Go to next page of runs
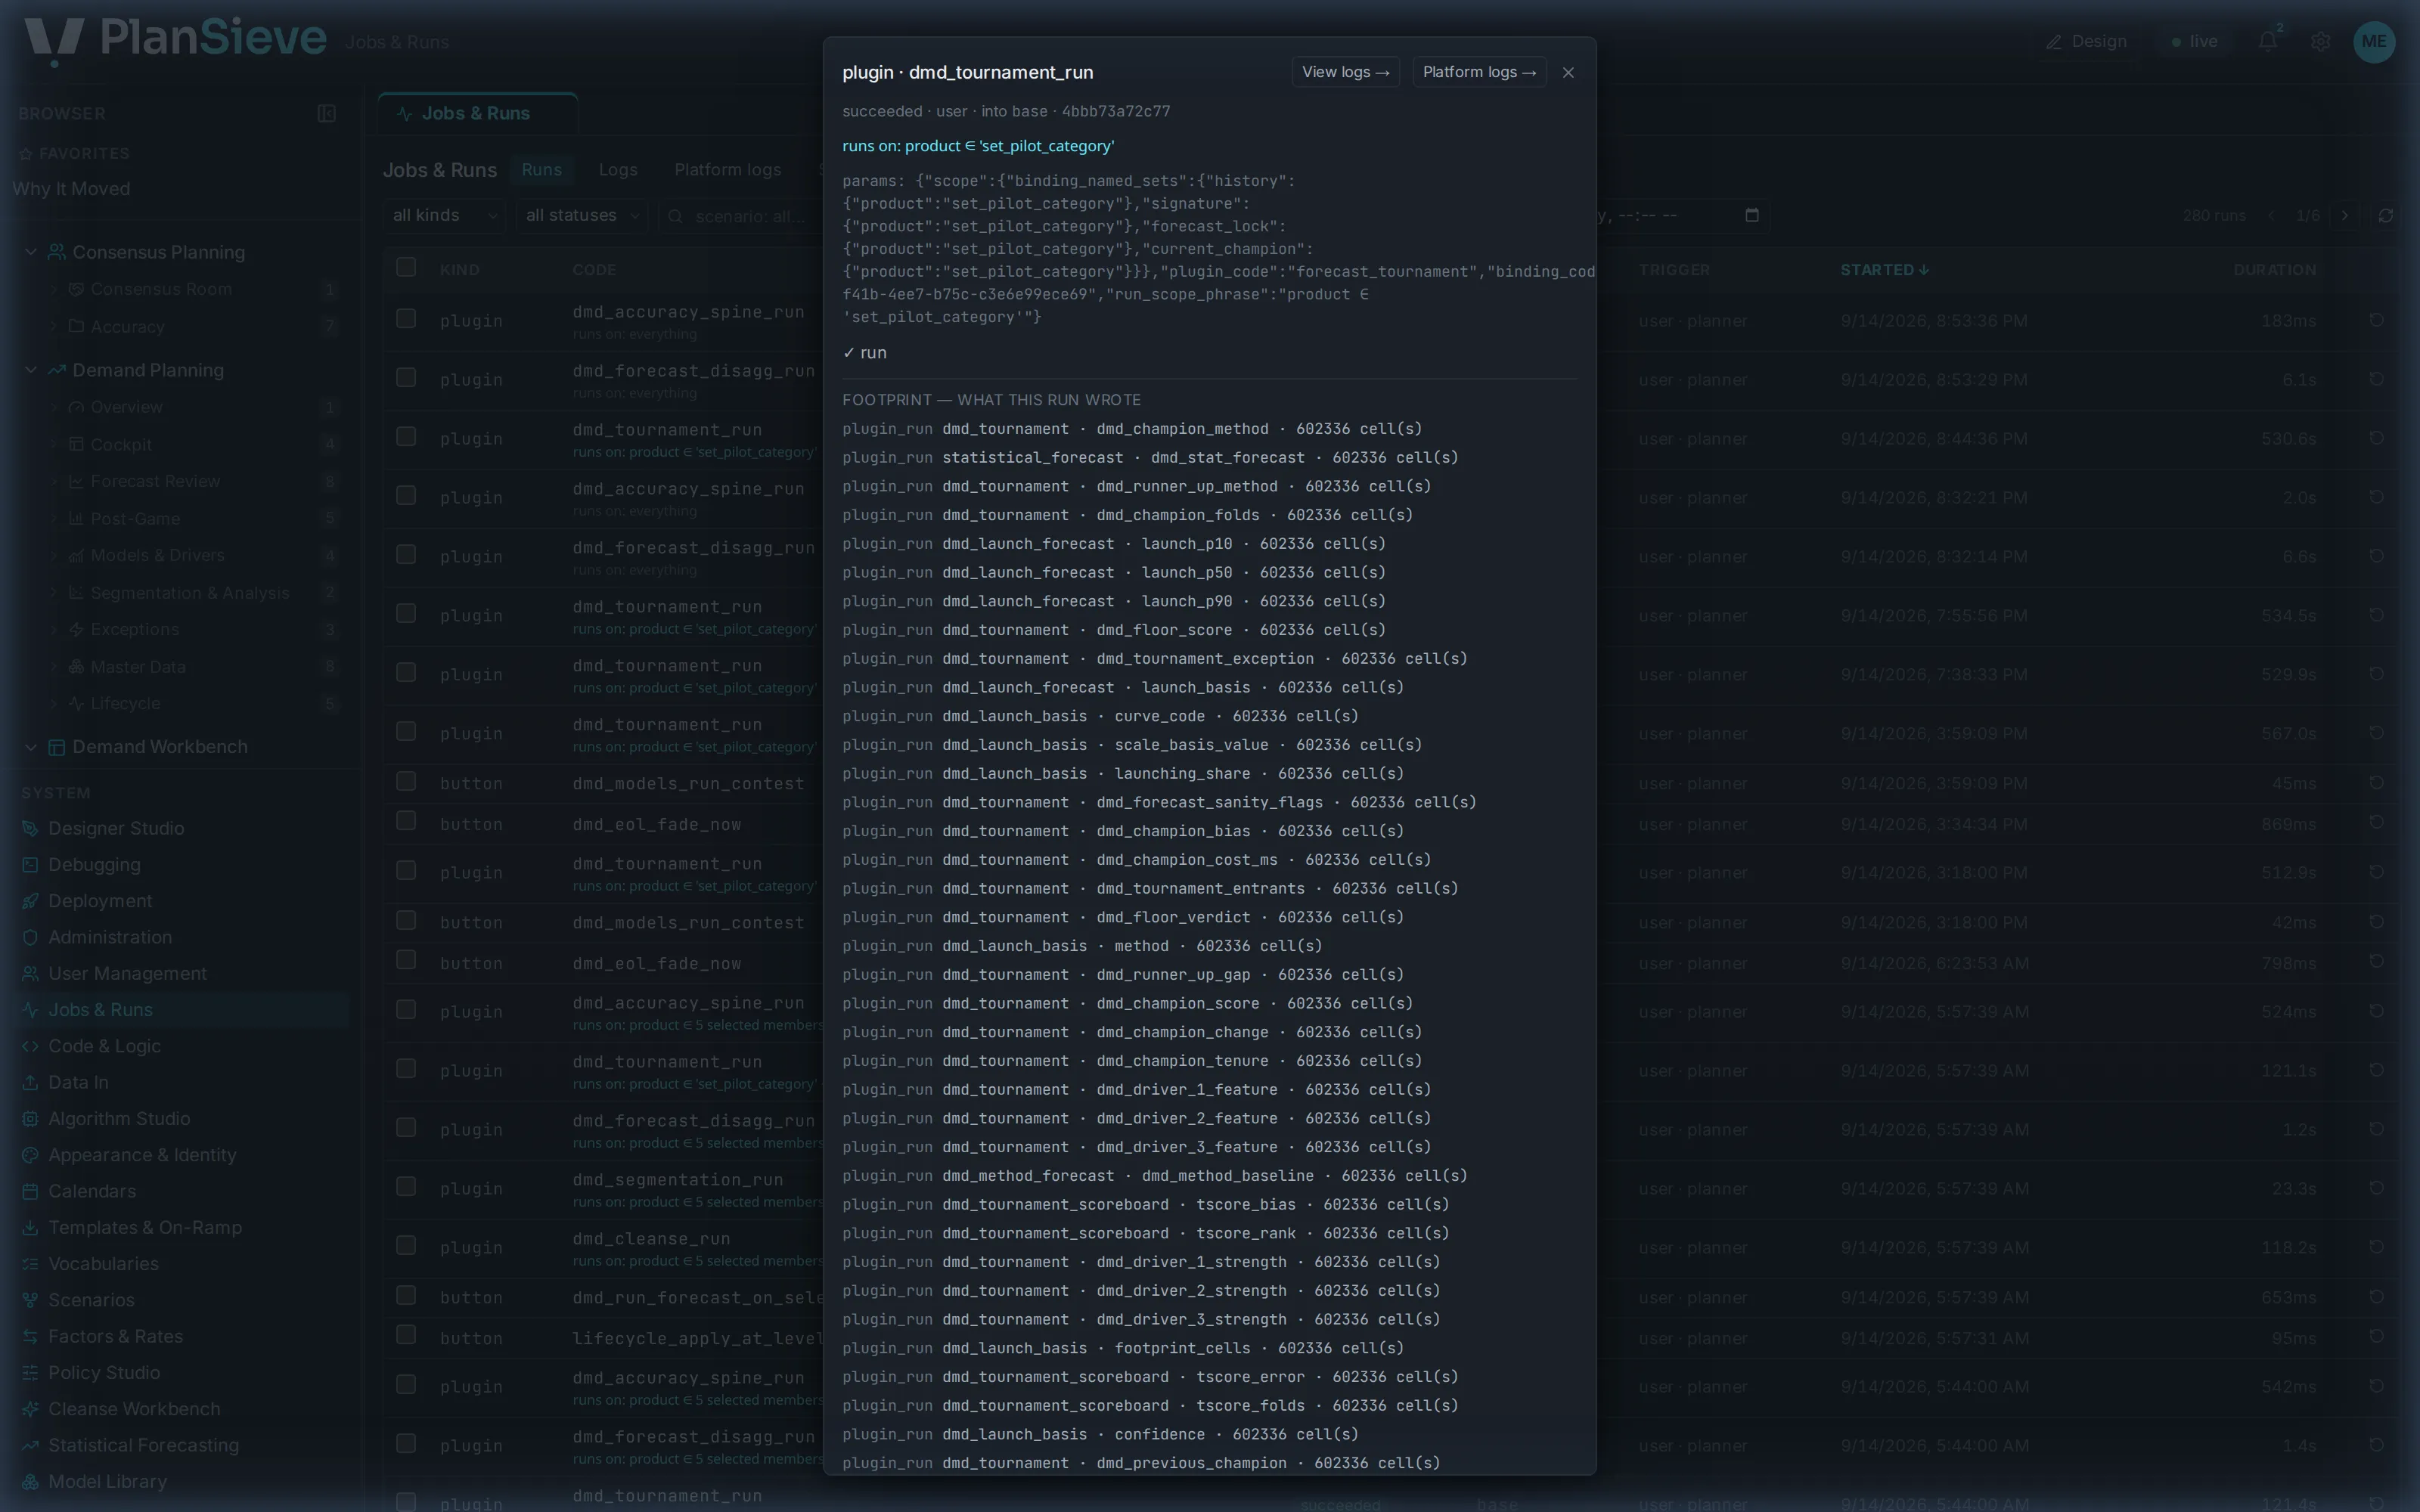Screen dimensions: 2420x1512 (x=2344, y=215)
